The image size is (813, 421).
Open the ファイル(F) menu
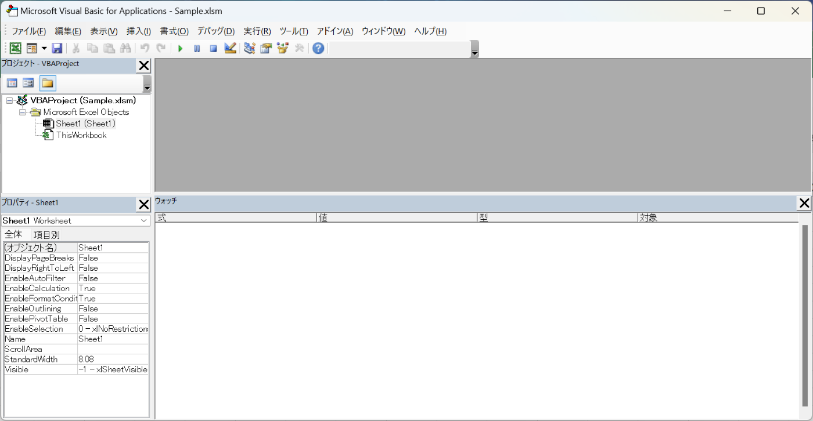click(x=29, y=31)
